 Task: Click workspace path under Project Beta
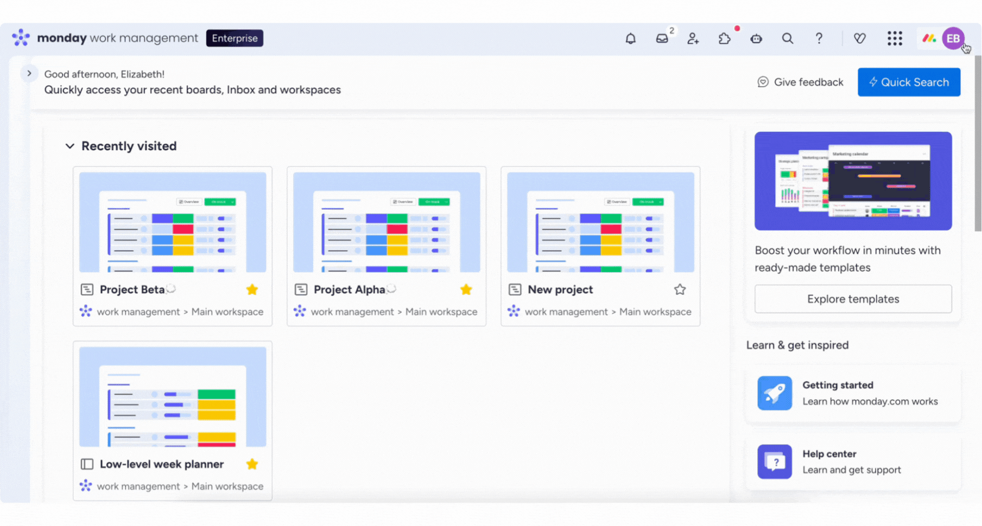tap(180, 312)
